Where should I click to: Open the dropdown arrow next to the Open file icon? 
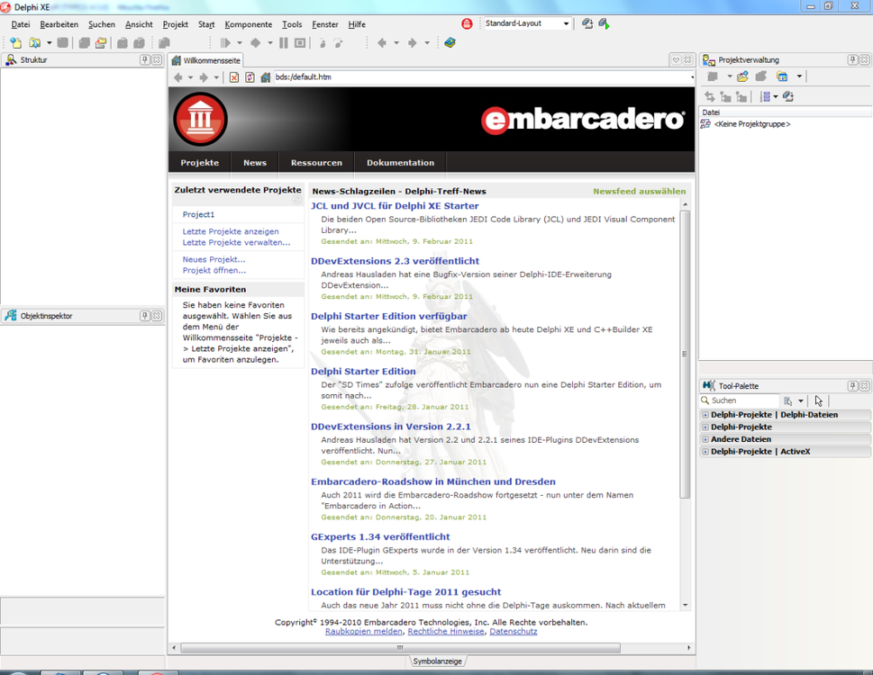(49, 43)
